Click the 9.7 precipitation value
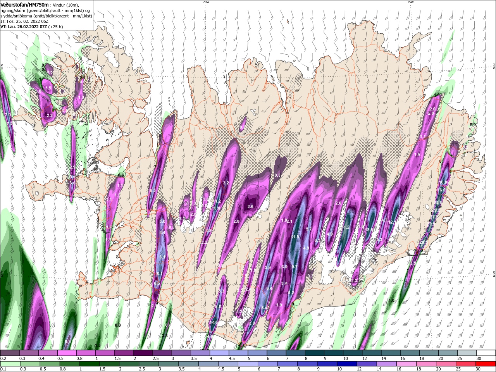Screen dimensions: 496x372 click(294, 267)
